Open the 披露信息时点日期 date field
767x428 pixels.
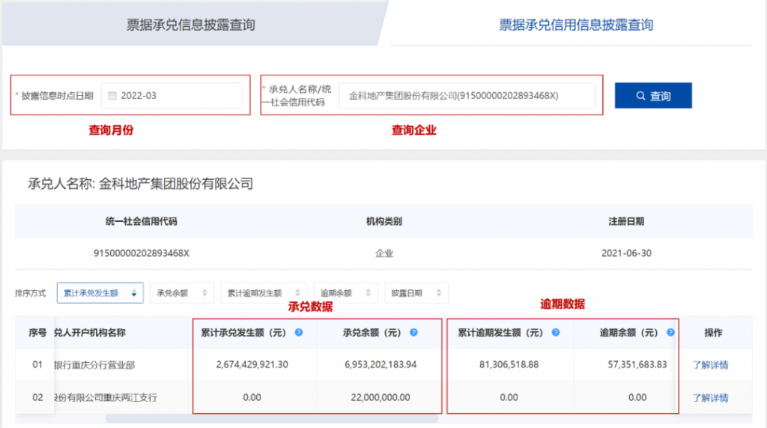coord(172,95)
